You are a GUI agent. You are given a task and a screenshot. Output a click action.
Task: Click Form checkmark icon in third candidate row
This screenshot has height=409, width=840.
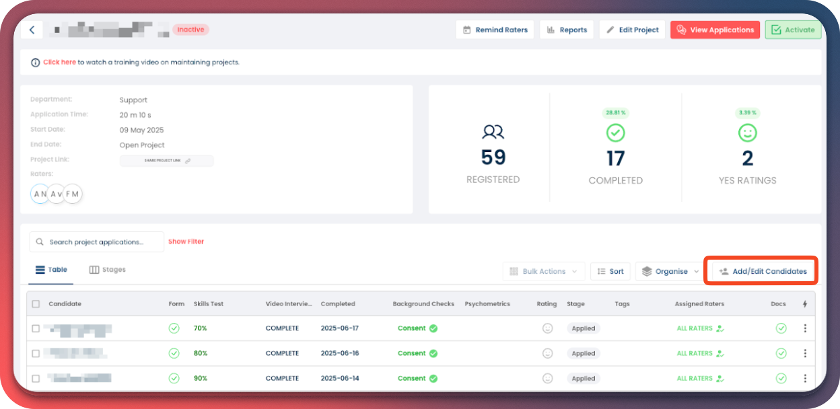[174, 378]
